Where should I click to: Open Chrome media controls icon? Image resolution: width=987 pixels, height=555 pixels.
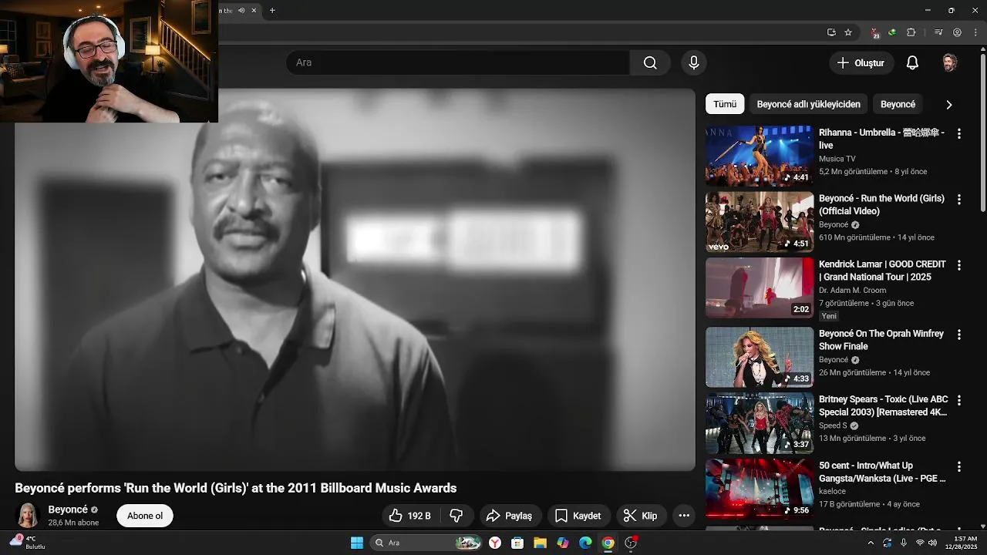coord(938,32)
